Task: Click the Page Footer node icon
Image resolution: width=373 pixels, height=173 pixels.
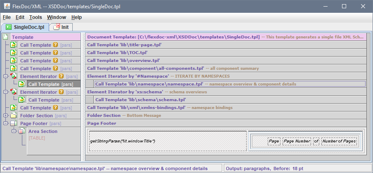Action: (13, 123)
